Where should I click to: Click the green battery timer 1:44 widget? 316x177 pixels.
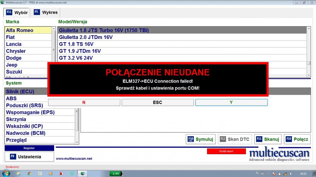(x=116, y=173)
